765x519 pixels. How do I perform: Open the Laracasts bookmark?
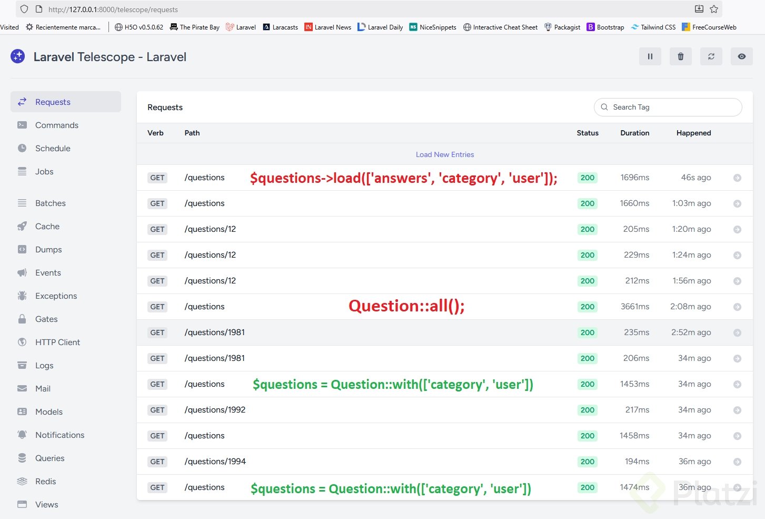[x=280, y=27]
